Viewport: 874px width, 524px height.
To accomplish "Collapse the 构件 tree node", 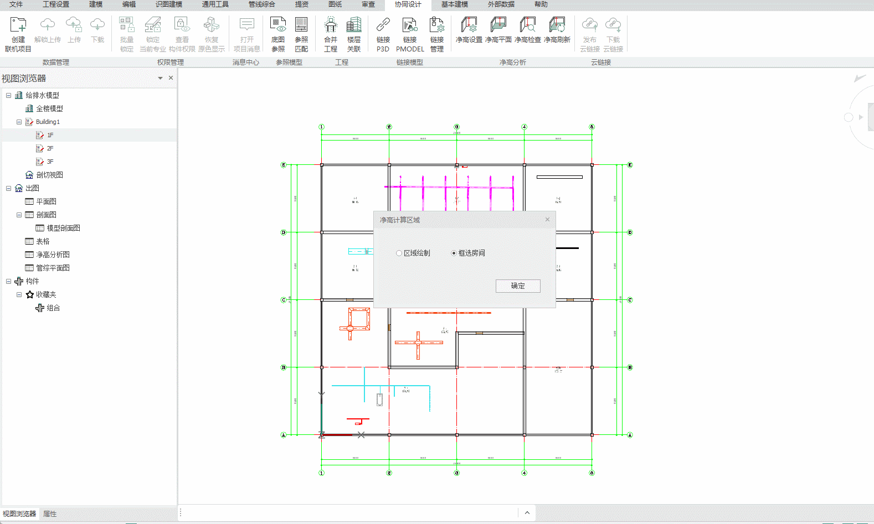I will (x=8, y=281).
